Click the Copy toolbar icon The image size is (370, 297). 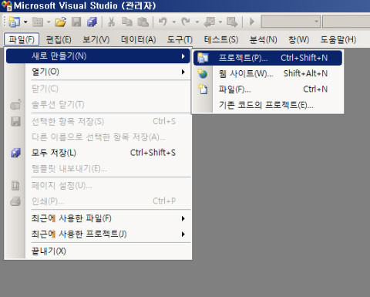127,22
